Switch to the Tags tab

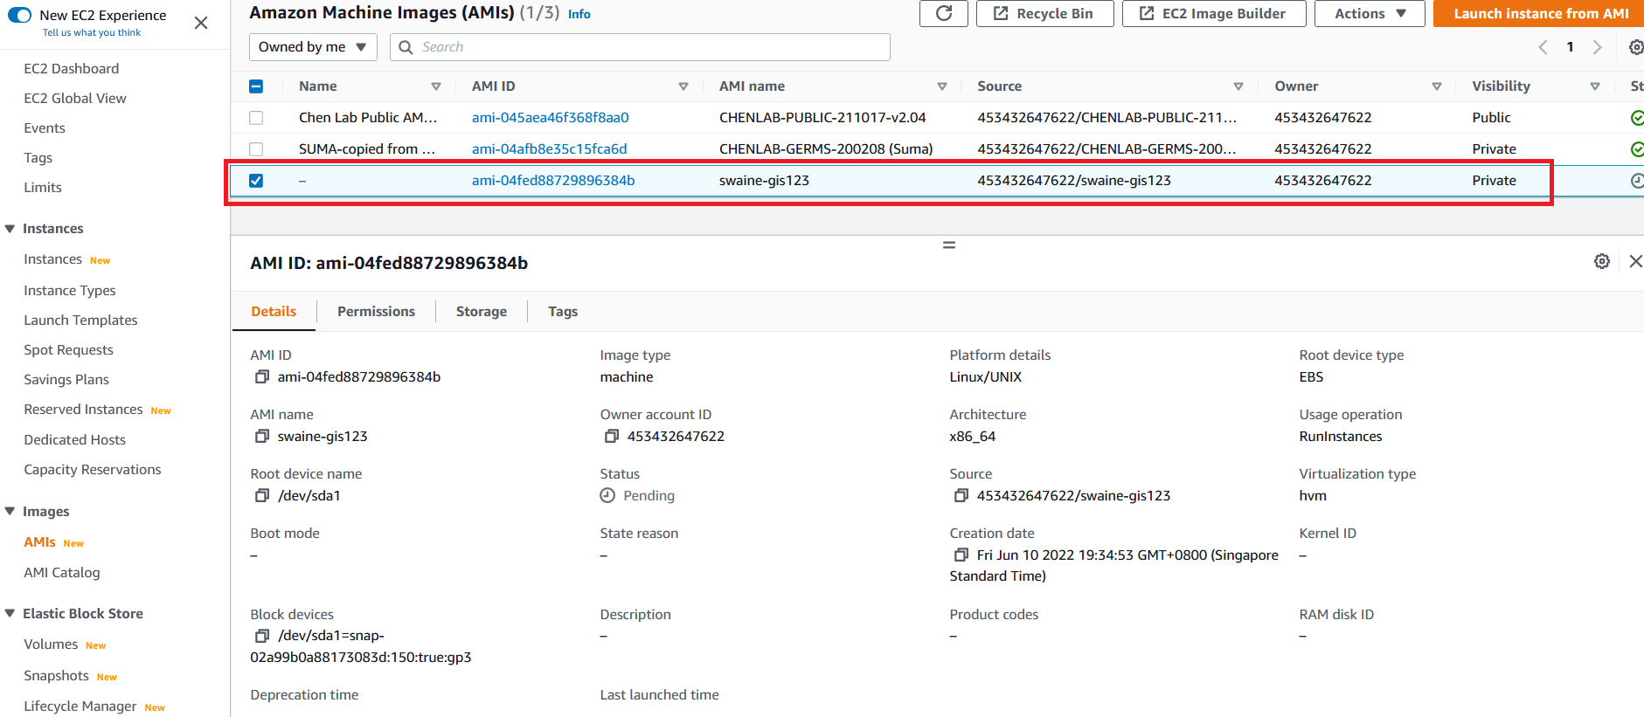563,312
